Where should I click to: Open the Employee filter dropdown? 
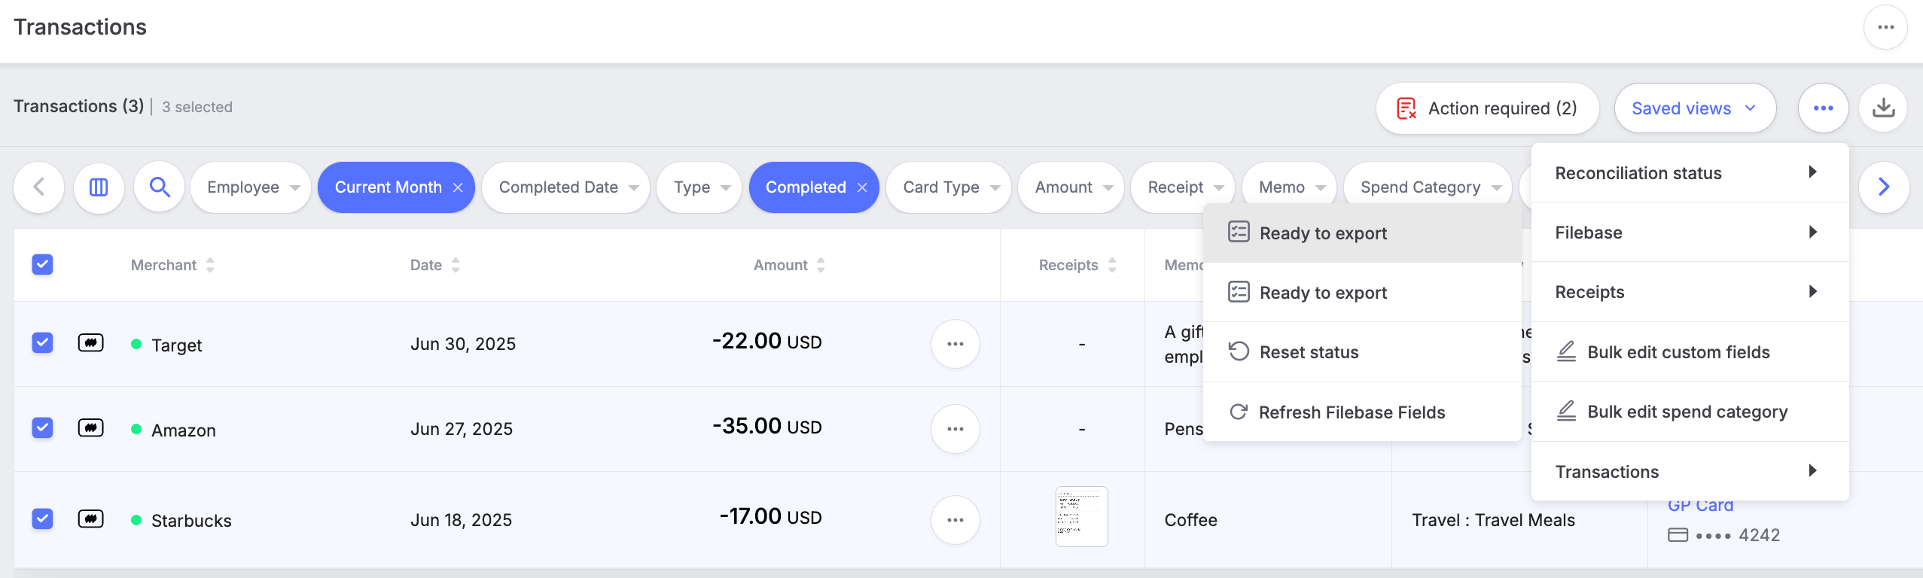coord(251,187)
